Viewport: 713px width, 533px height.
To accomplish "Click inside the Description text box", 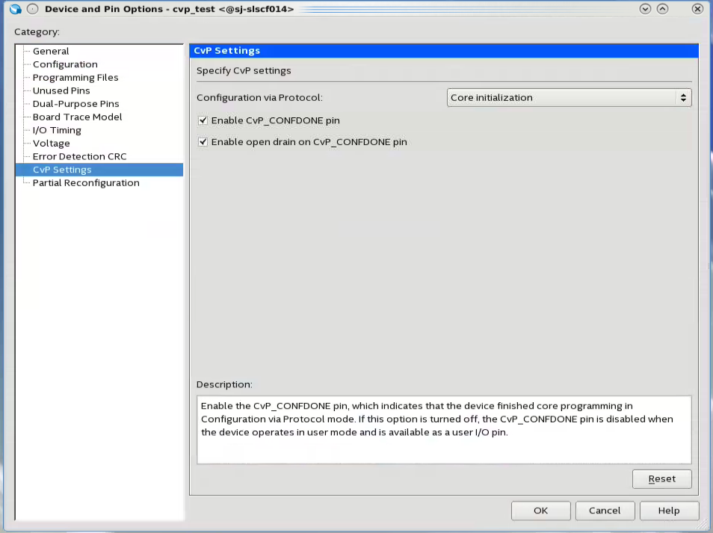I will coord(444,430).
